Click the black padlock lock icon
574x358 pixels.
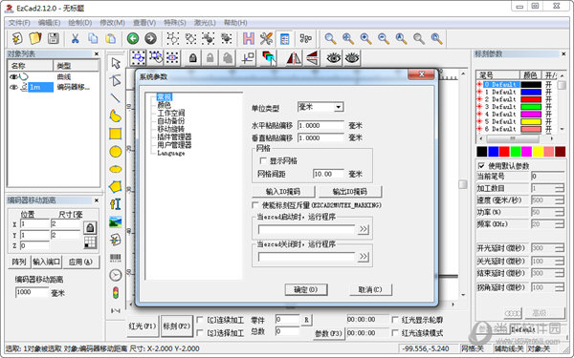193,57
